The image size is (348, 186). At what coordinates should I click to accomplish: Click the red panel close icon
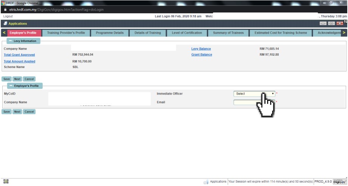pyautogui.click(x=339, y=23)
